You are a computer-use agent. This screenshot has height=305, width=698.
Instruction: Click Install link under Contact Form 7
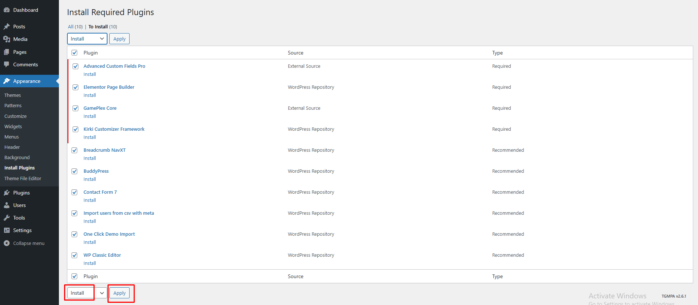[89, 200]
